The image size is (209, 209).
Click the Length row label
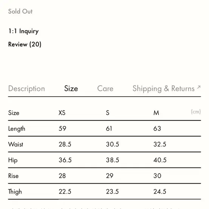point(17,129)
